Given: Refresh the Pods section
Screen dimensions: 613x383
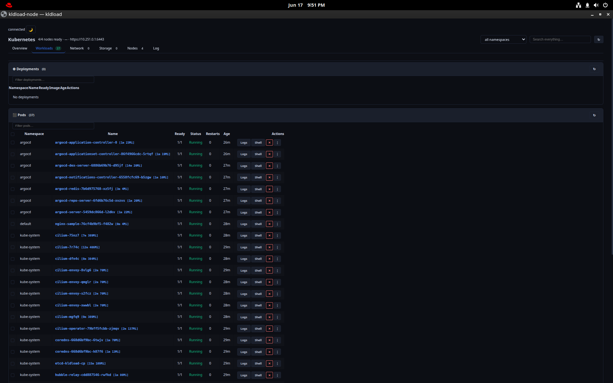Looking at the screenshot, I should pos(594,115).
